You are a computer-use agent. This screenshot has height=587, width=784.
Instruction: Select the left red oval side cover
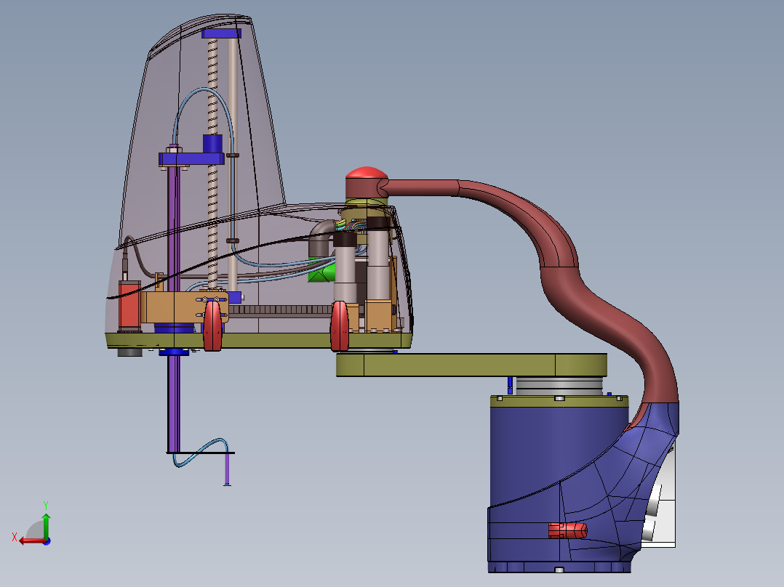(212, 325)
